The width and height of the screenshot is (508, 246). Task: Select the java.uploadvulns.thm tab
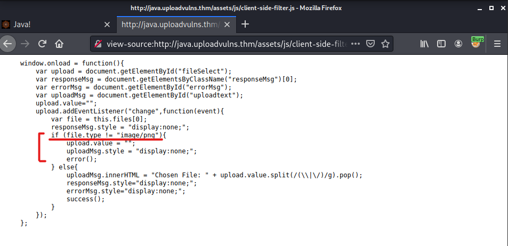pyautogui.click(x=176, y=24)
